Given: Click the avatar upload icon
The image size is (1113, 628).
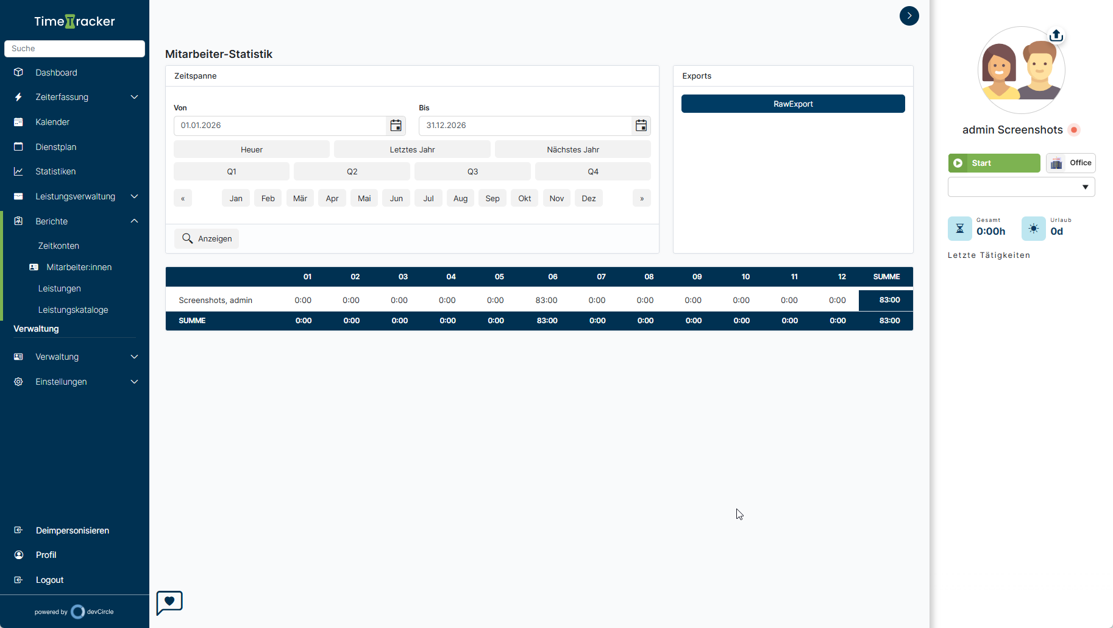Looking at the screenshot, I should click(x=1056, y=36).
